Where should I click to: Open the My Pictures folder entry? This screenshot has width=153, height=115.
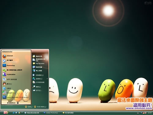coord(39,63)
